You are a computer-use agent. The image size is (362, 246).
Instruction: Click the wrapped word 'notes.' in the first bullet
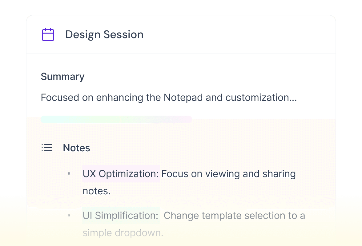pyautogui.click(x=96, y=191)
